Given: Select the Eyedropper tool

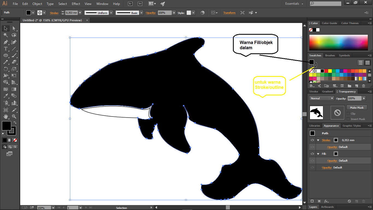Looking at the screenshot, I should (x=5, y=96).
